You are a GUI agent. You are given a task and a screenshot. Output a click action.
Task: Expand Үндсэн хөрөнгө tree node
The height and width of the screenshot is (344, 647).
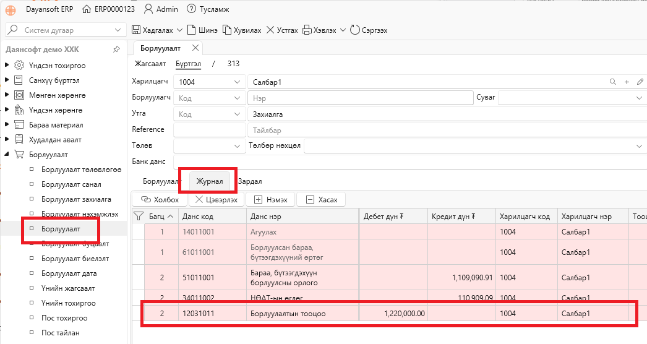click(7, 110)
